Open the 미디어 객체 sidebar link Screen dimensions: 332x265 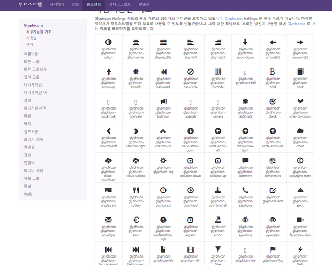(33, 170)
